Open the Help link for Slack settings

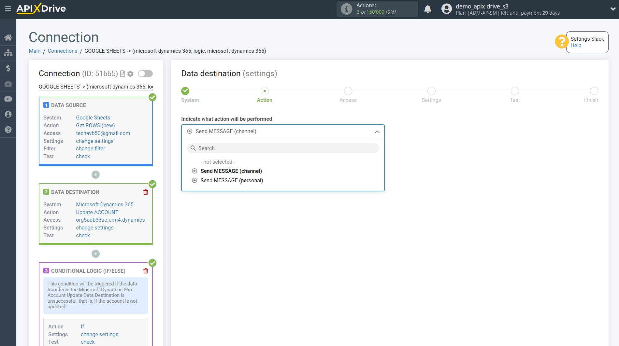click(576, 46)
